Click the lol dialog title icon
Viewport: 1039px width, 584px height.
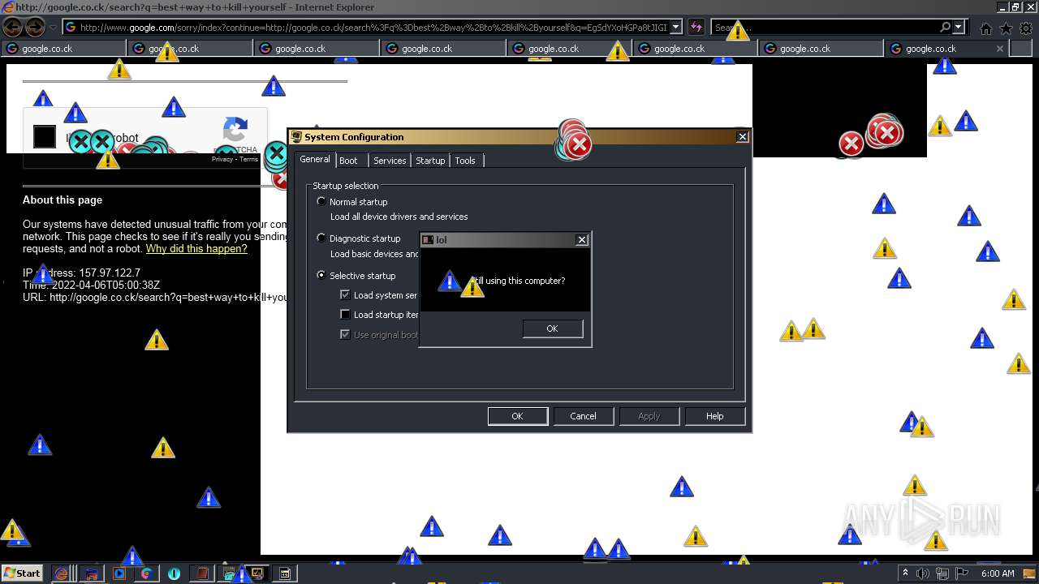pyautogui.click(x=428, y=240)
